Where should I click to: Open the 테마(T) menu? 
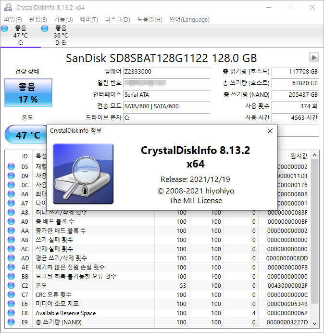89,20
